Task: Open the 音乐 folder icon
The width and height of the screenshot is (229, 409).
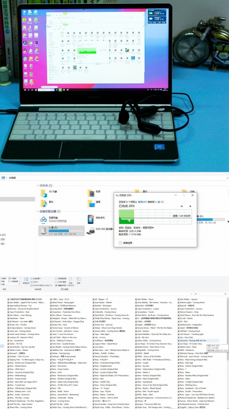Action: point(43,203)
